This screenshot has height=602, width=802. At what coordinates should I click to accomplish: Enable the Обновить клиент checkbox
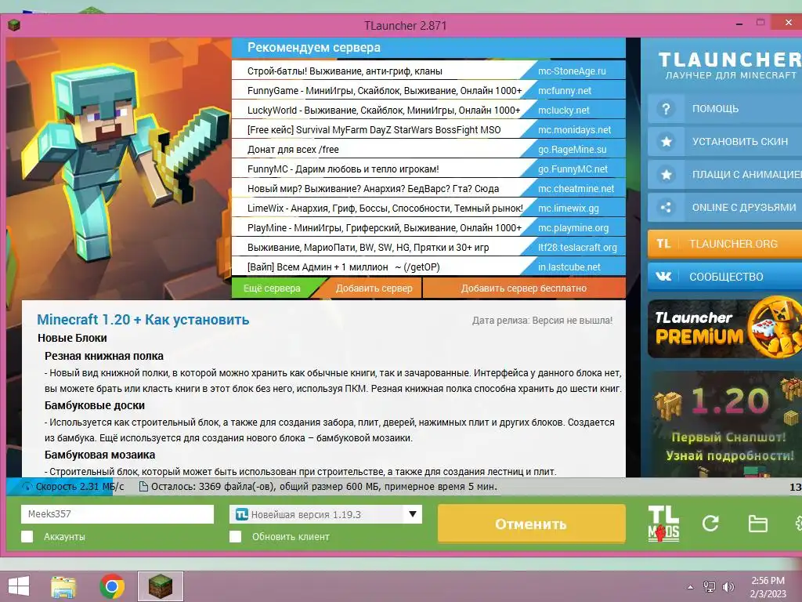coord(235,536)
